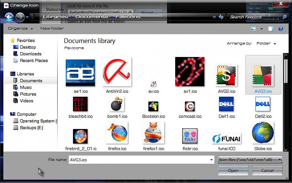Select the flickr.ico file
Image resolution: width=292 pixels, height=183 pixels.
pos(190,140)
